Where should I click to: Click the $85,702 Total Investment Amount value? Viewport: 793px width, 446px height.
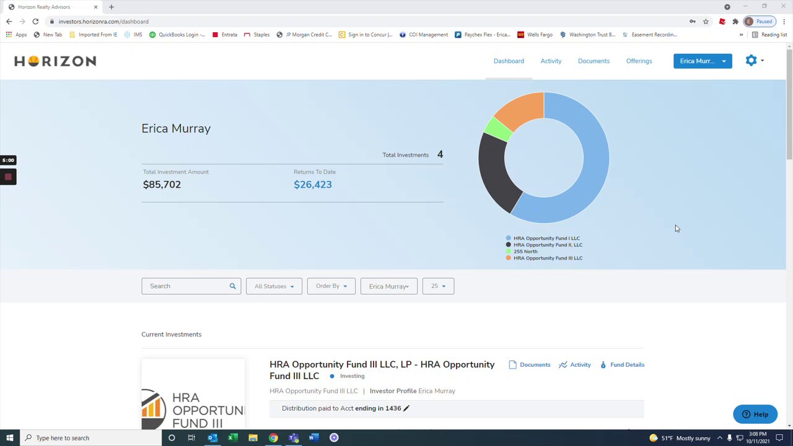tap(162, 185)
